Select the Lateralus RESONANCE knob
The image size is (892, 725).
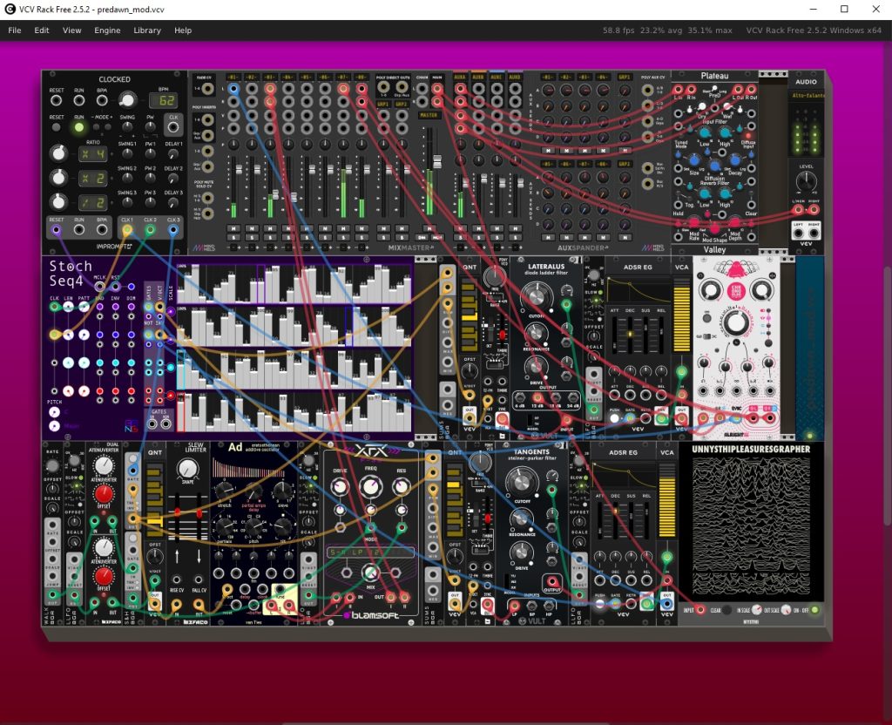(x=536, y=332)
